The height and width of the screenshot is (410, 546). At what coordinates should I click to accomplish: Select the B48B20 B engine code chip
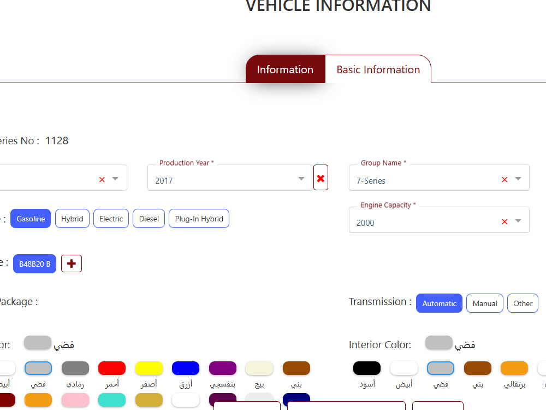pyautogui.click(x=34, y=264)
